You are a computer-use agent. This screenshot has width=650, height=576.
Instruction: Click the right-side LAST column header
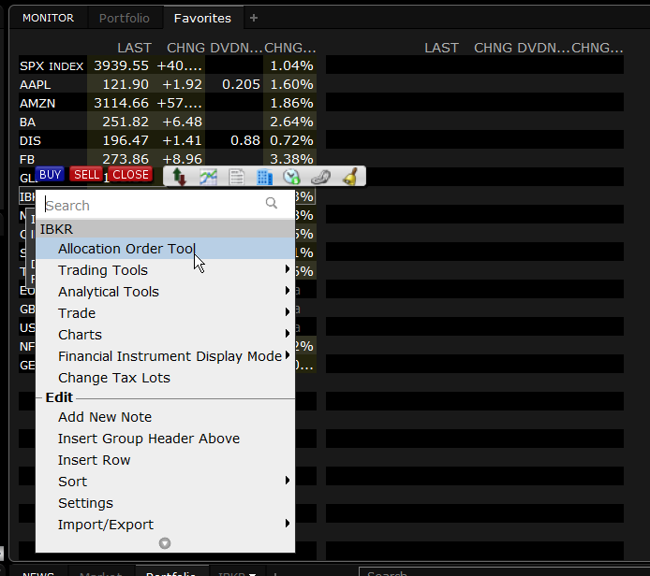(x=441, y=48)
